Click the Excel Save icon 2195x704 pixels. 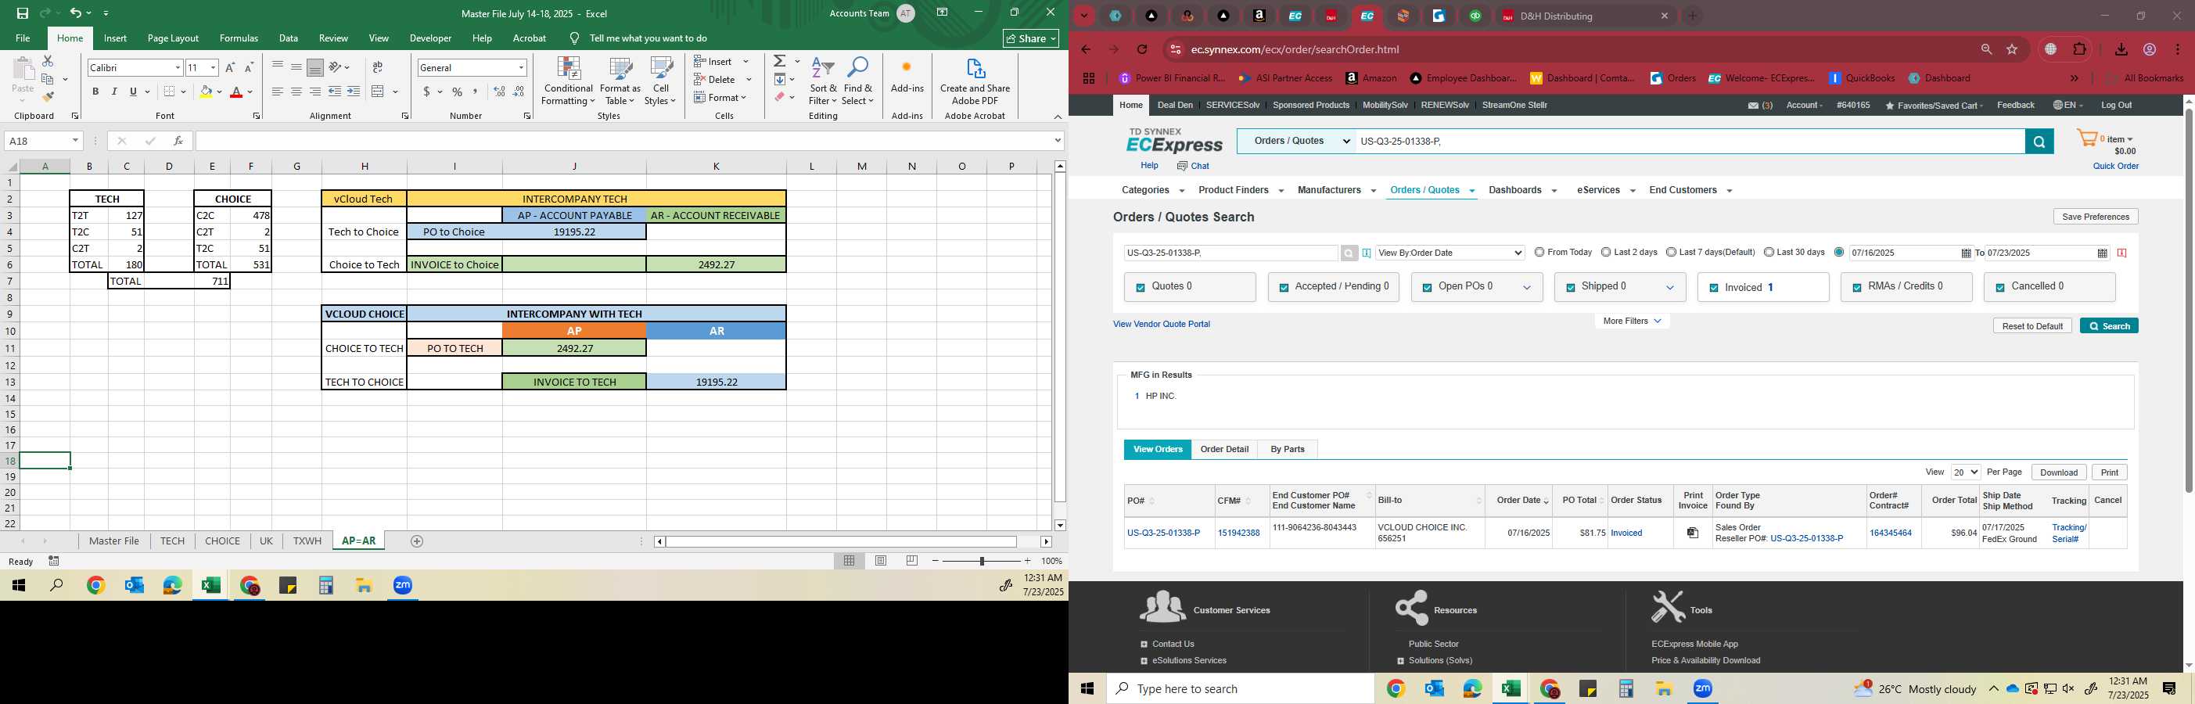click(x=22, y=13)
